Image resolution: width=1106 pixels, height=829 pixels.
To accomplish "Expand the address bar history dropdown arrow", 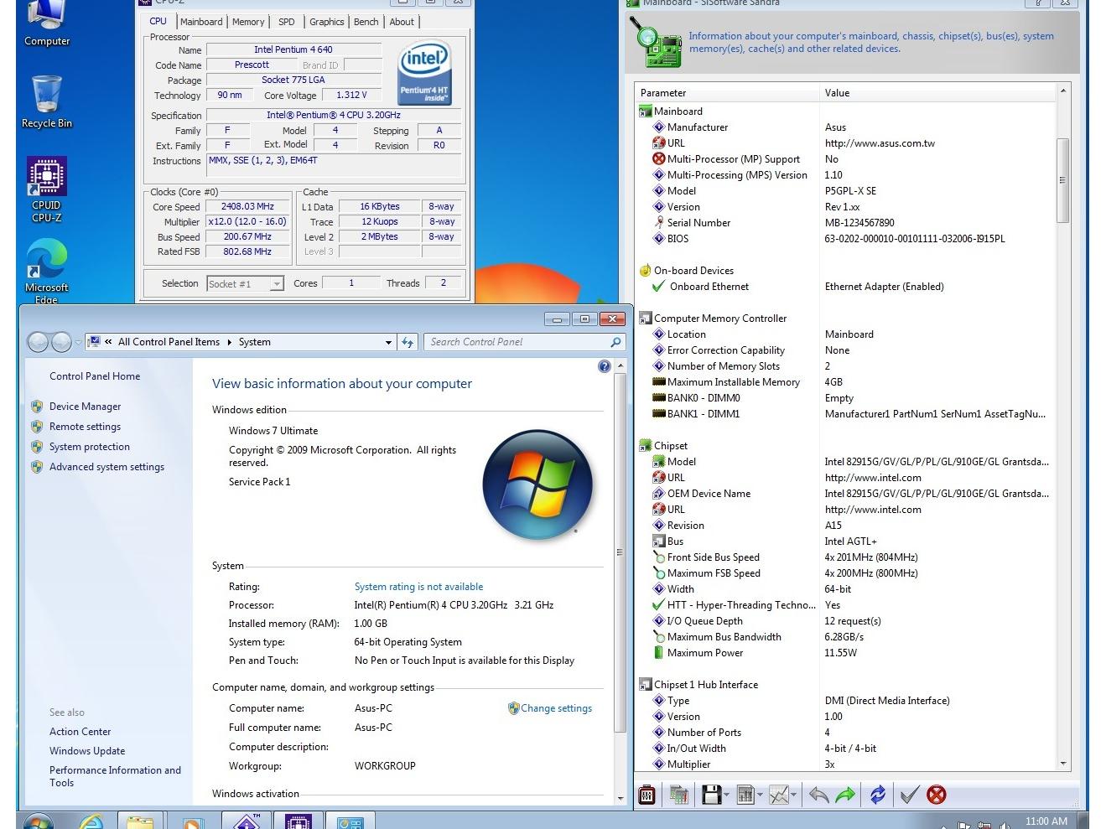I will click(x=388, y=342).
